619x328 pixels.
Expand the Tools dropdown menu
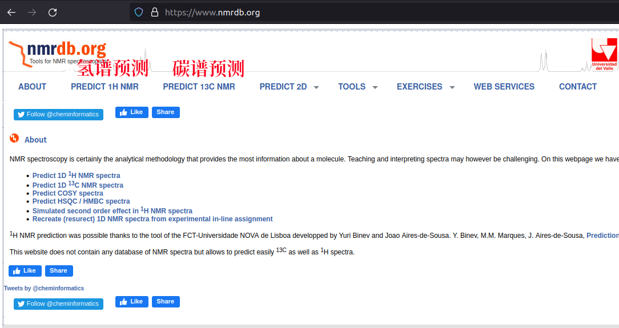pos(357,87)
